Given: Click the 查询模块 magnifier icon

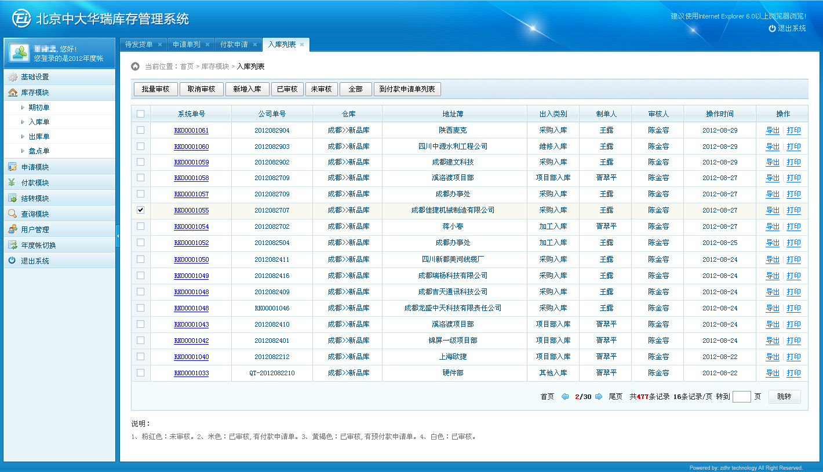Looking at the screenshot, I should coord(13,214).
